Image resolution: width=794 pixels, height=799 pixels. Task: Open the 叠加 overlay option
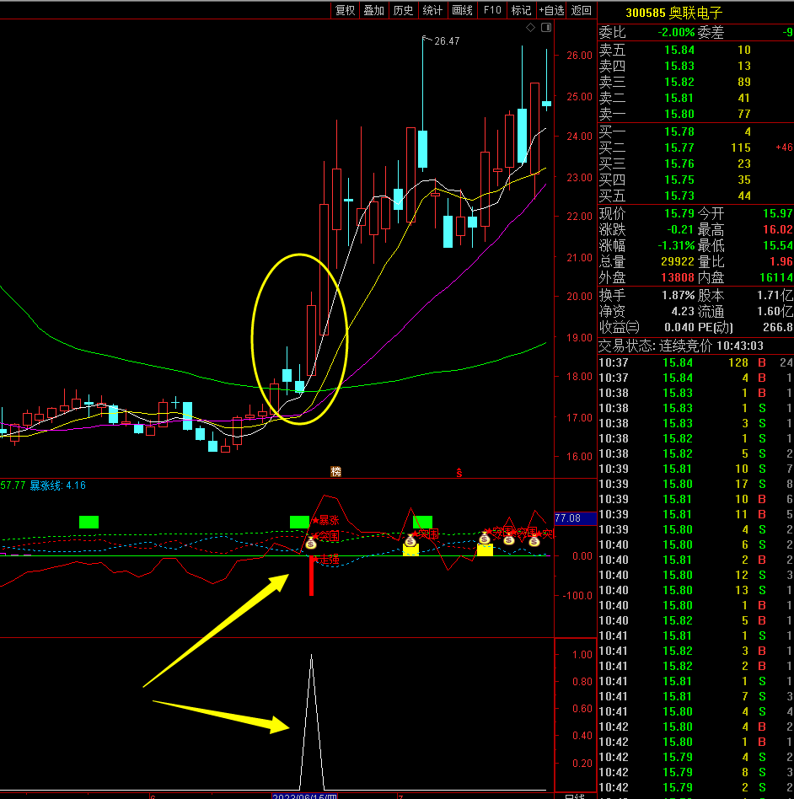pyautogui.click(x=374, y=10)
